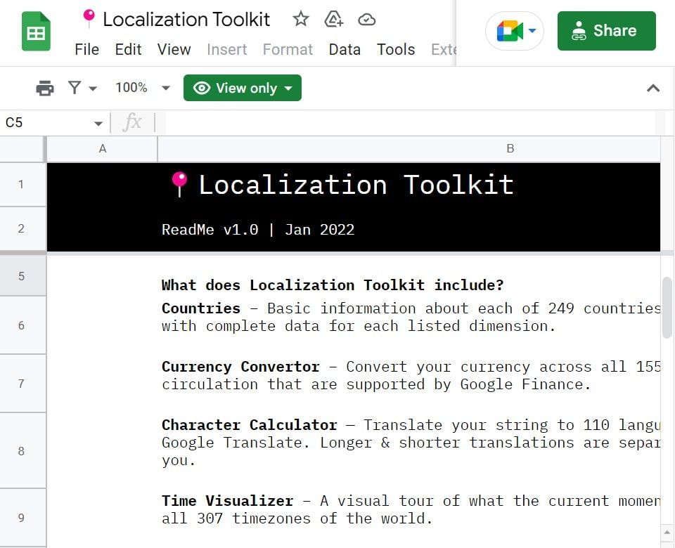This screenshot has height=548, width=675.
Task: Open the Tools menu
Action: tap(396, 49)
